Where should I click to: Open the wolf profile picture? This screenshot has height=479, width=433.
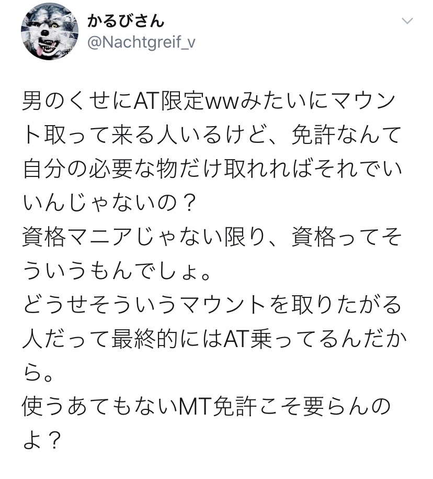pos(50,31)
